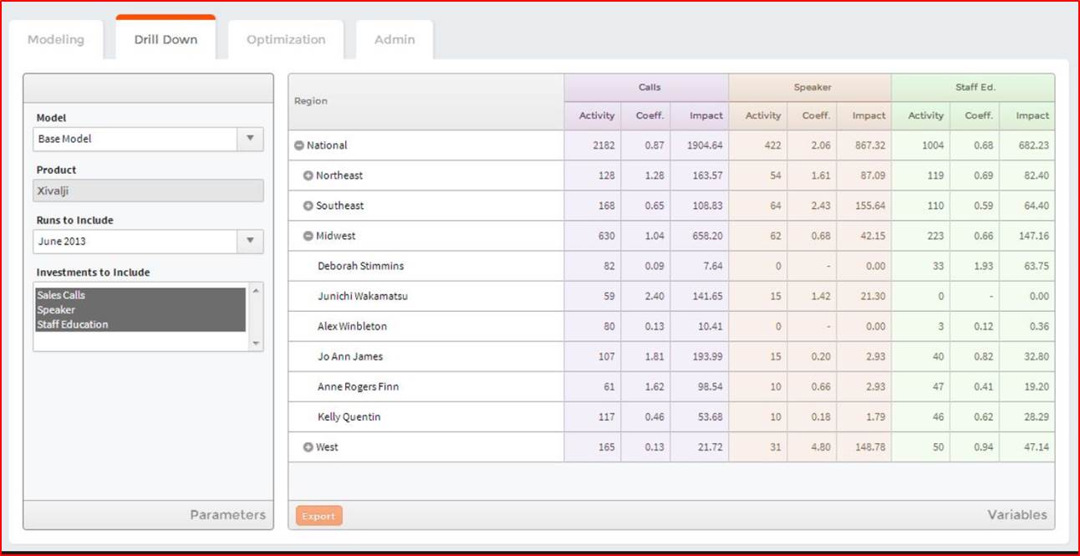Click the Xivalji product field
This screenshot has width=1080, height=556.
click(147, 191)
